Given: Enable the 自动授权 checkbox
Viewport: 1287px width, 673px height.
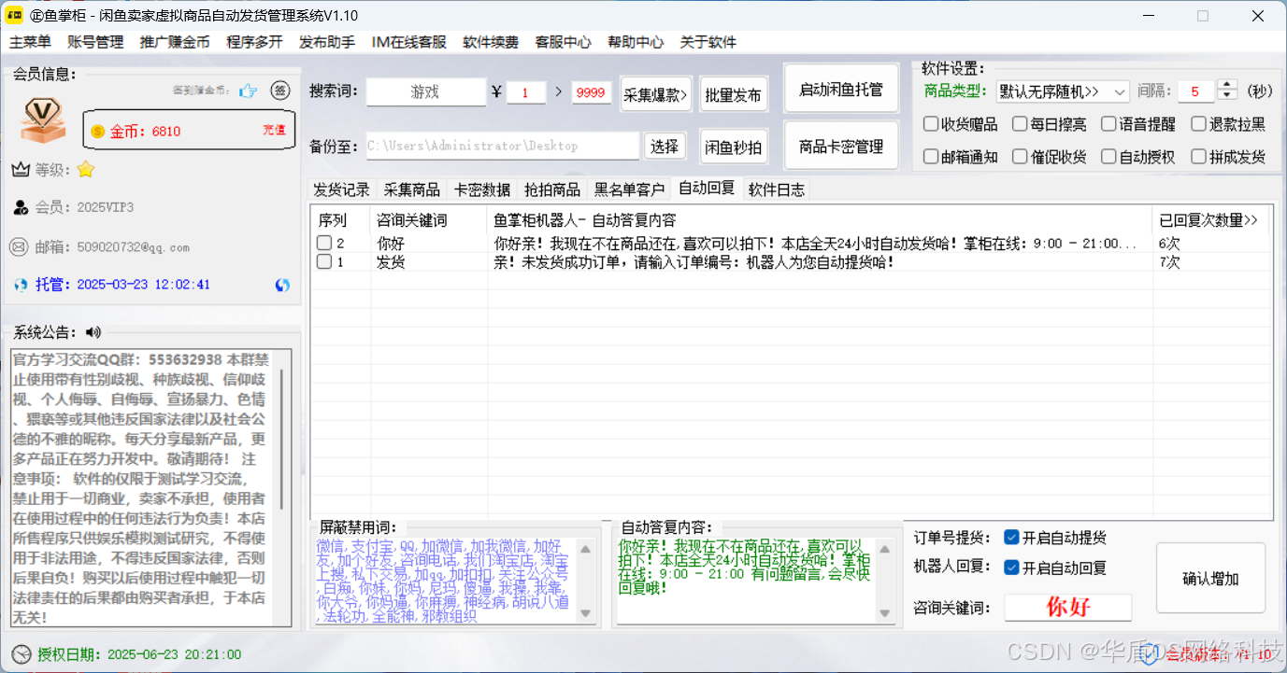Looking at the screenshot, I should [x=1108, y=157].
